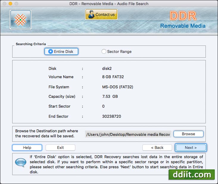Select the Entire Disk radio button

61,51
